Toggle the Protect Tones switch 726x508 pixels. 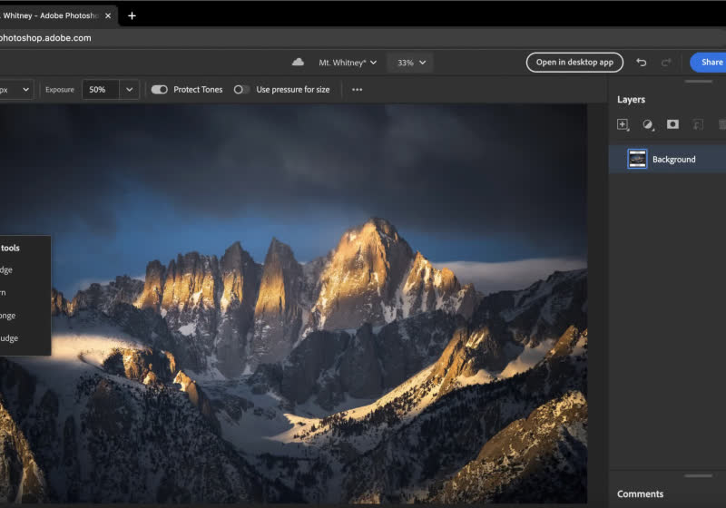point(160,90)
